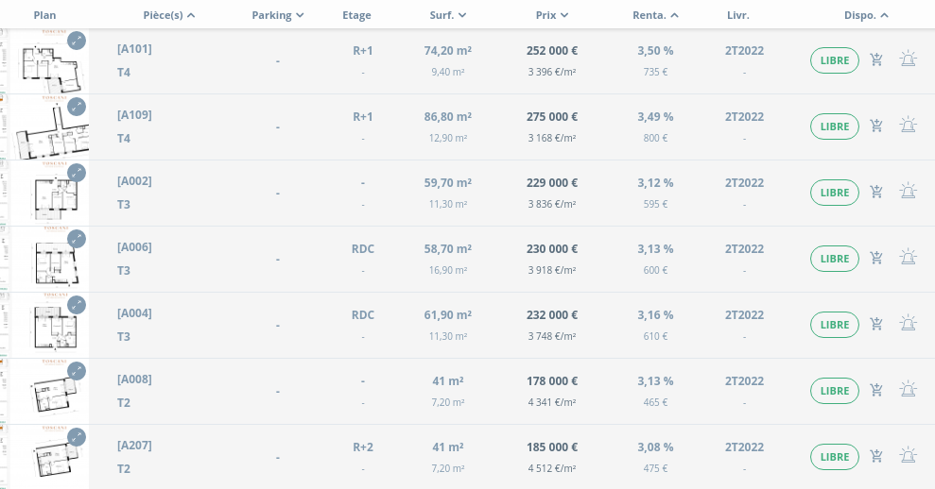Screen dimensions: 935x489
Task: Enlarge the floor plan of lot A008
Action: [x=77, y=371]
